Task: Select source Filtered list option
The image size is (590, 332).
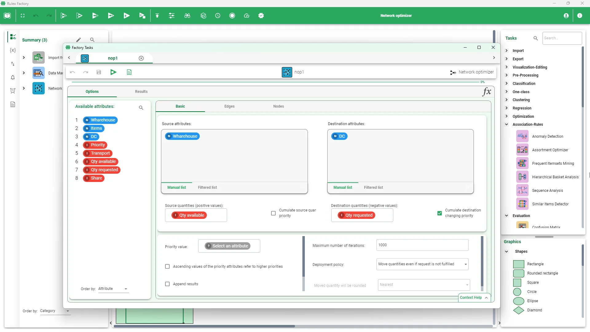Action: (x=207, y=188)
